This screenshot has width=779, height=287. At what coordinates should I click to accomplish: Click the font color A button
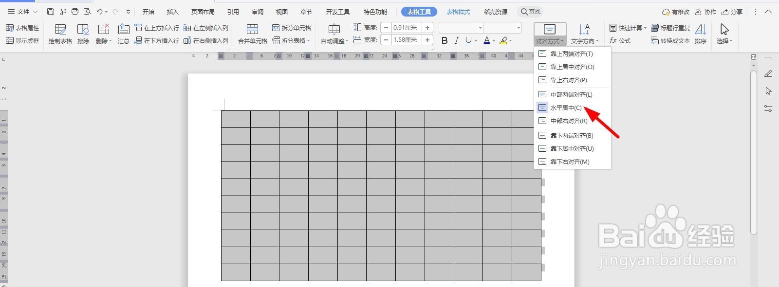tap(486, 41)
